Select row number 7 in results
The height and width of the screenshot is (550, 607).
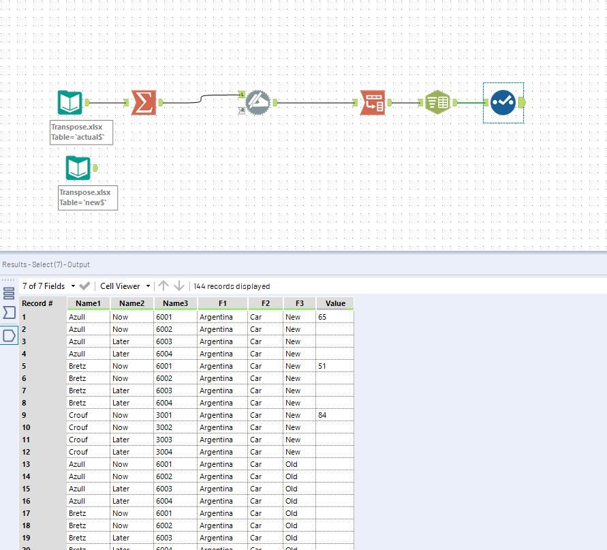(x=43, y=391)
